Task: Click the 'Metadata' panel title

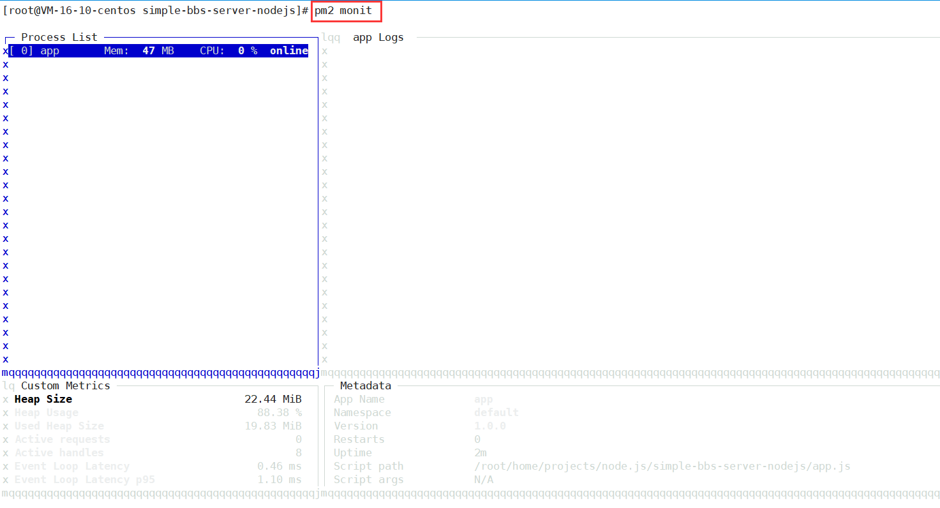Action: tap(366, 385)
